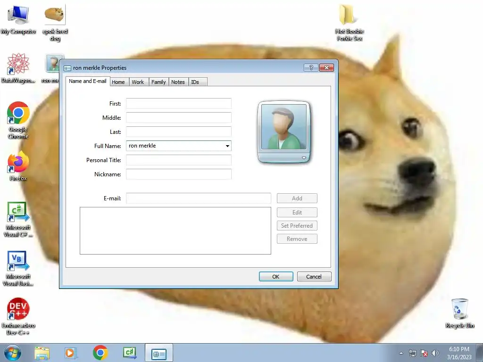Switch to the Family tab
The width and height of the screenshot is (483, 362).
click(x=158, y=82)
